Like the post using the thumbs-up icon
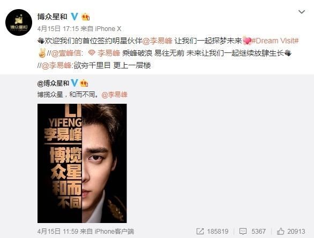This screenshot has height=238, width=314. point(281,231)
